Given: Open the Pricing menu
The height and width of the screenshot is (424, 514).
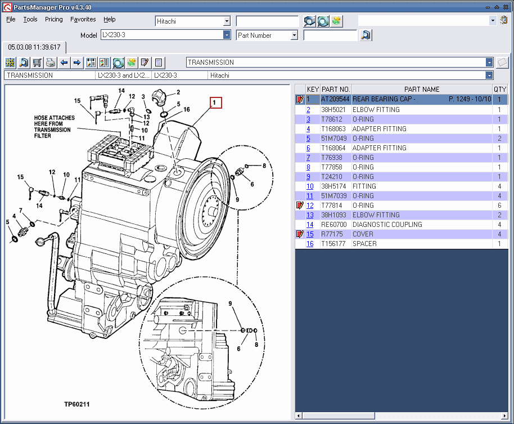Looking at the screenshot, I should point(53,19).
